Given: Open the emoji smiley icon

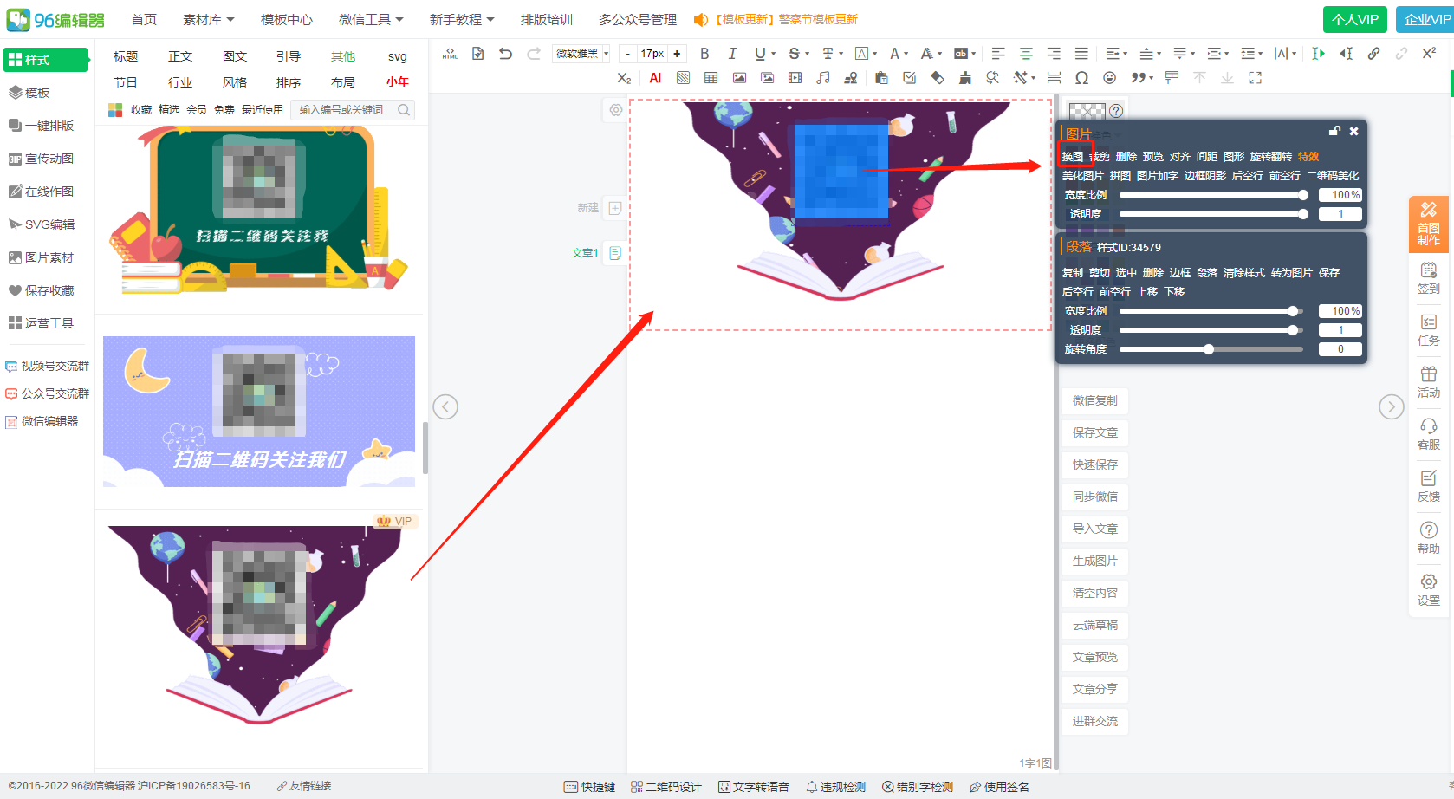Looking at the screenshot, I should pos(1110,78).
